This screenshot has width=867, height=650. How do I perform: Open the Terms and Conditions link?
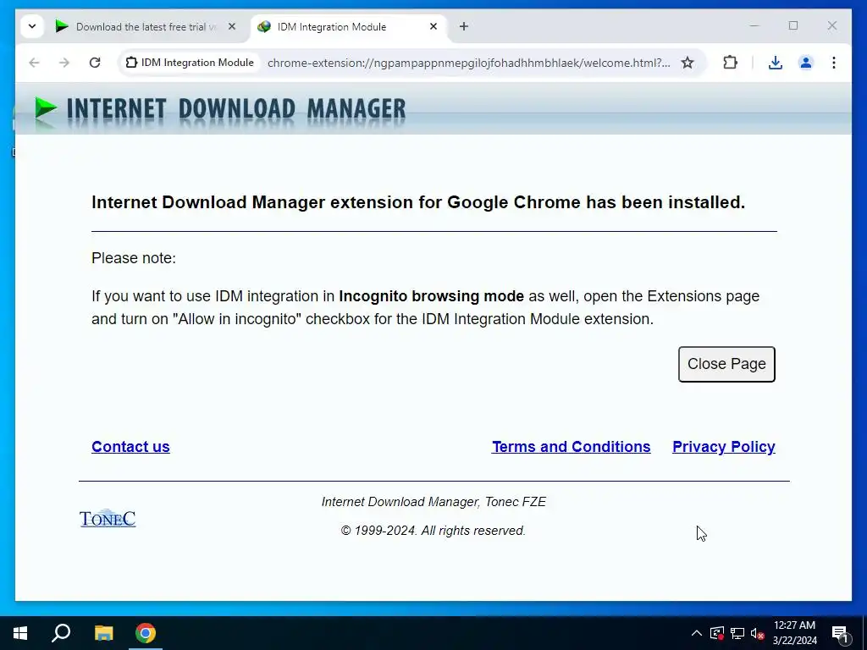(572, 447)
